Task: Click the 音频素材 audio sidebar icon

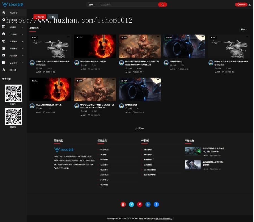Action: coord(4,41)
